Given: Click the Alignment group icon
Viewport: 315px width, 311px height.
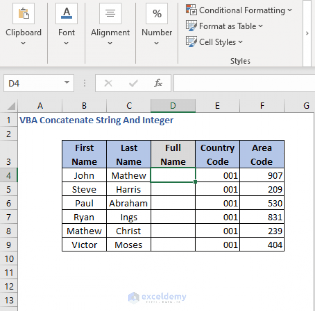Looking at the screenshot, I should click(110, 14).
